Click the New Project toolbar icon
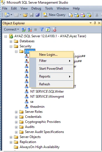This screenshot has width=102, height=152. 7,15
